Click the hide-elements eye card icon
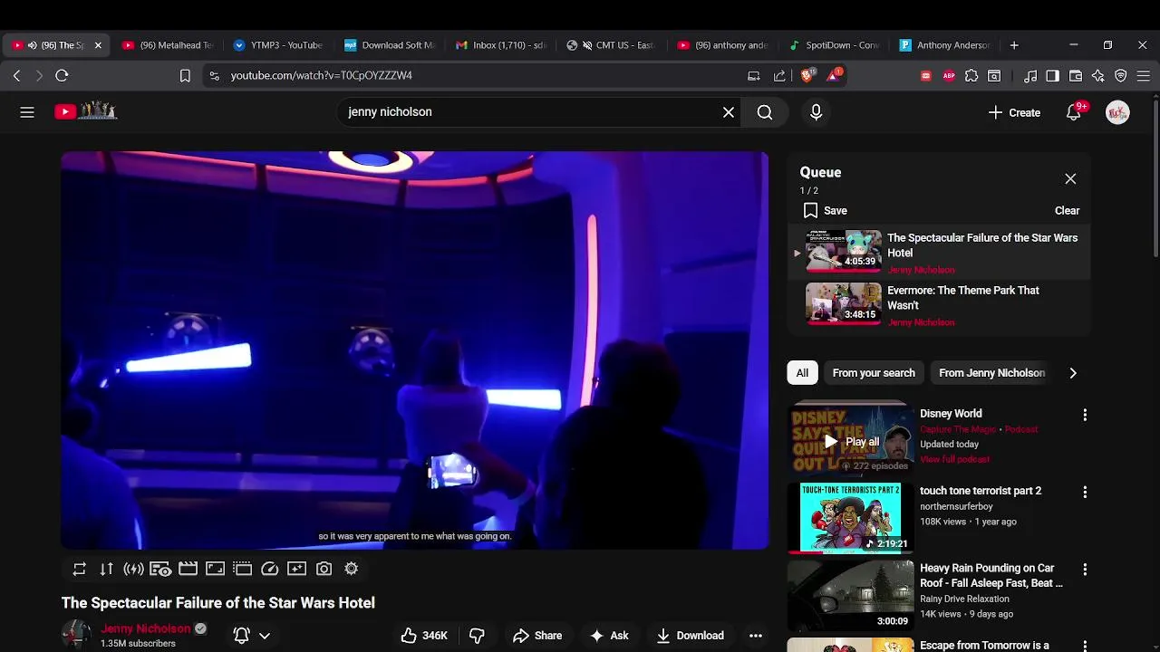This screenshot has height=652, width=1160. coord(160,569)
